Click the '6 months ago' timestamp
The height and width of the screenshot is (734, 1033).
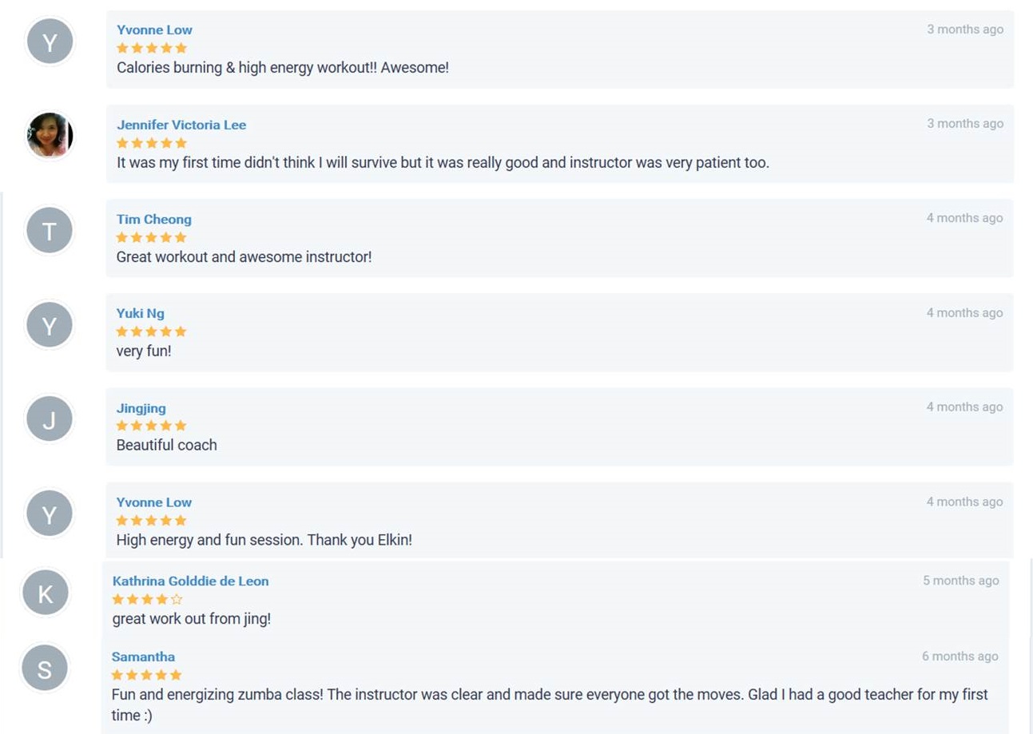(x=959, y=656)
